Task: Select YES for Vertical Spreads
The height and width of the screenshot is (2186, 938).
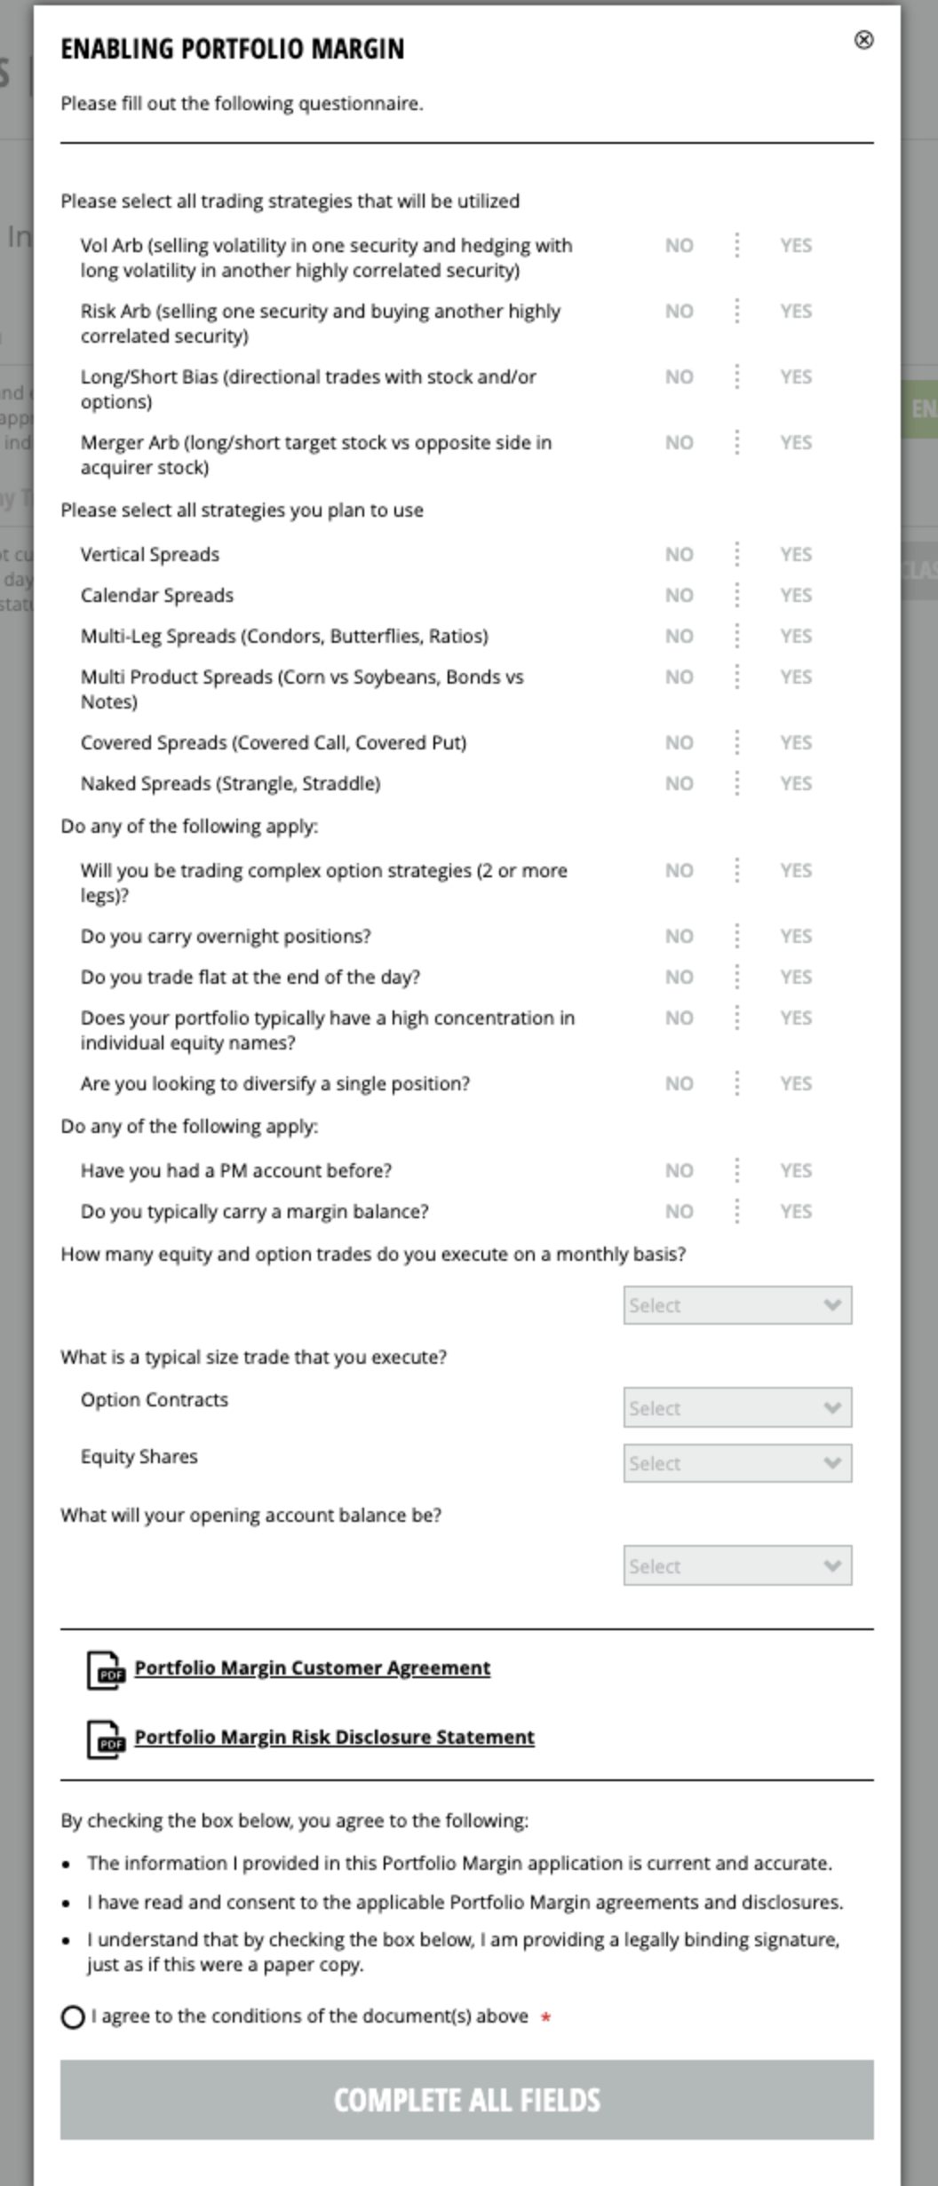Action: [x=796, y=554]
